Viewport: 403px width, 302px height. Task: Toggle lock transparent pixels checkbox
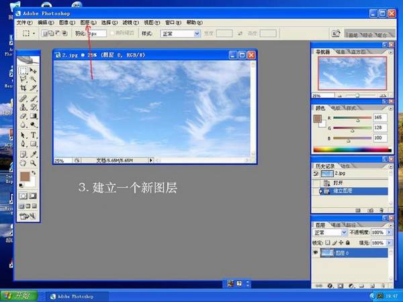coord(328,242)
